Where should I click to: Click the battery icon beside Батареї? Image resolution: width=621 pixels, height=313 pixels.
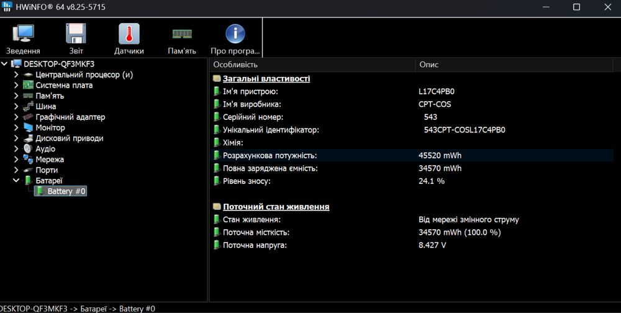[x=28, y=180]
